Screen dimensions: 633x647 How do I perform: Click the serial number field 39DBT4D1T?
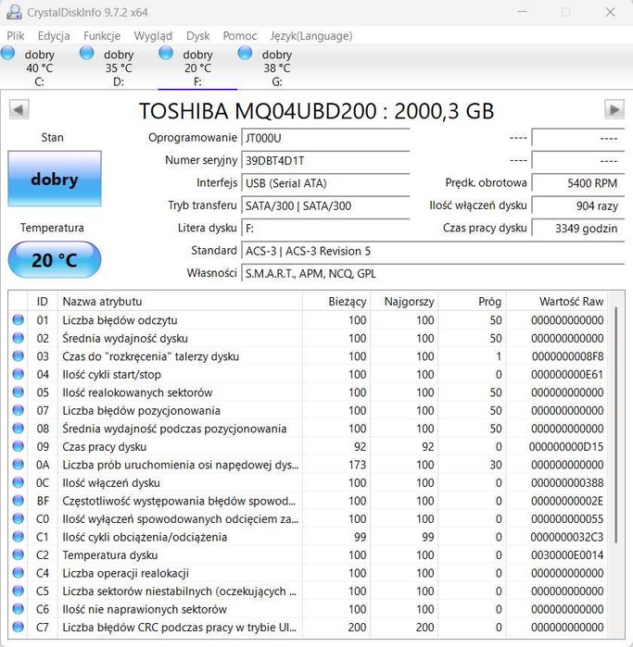pyautogui.click(x=325, y=160)
